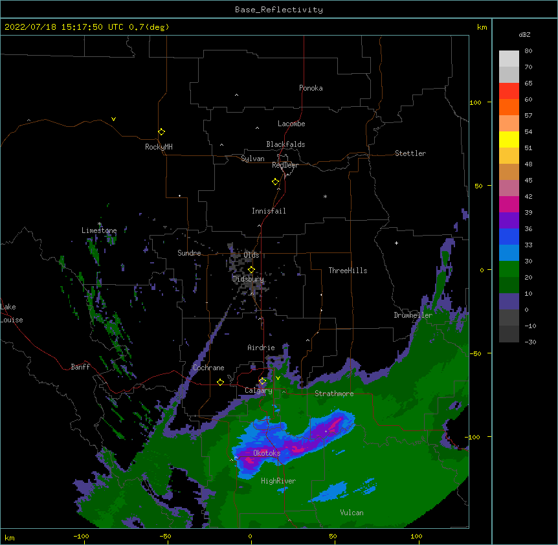
Task: Click the Okotoks label
Action: [267, 453]
